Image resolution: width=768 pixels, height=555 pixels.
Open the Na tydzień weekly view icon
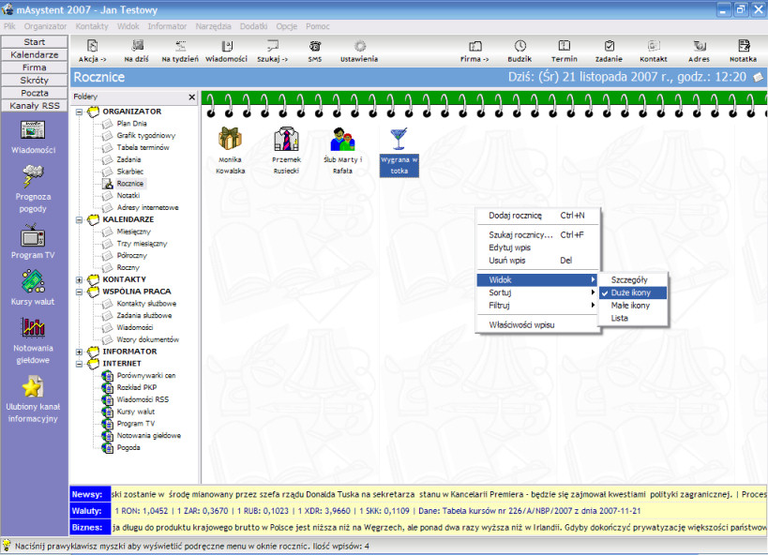[180, 51]
